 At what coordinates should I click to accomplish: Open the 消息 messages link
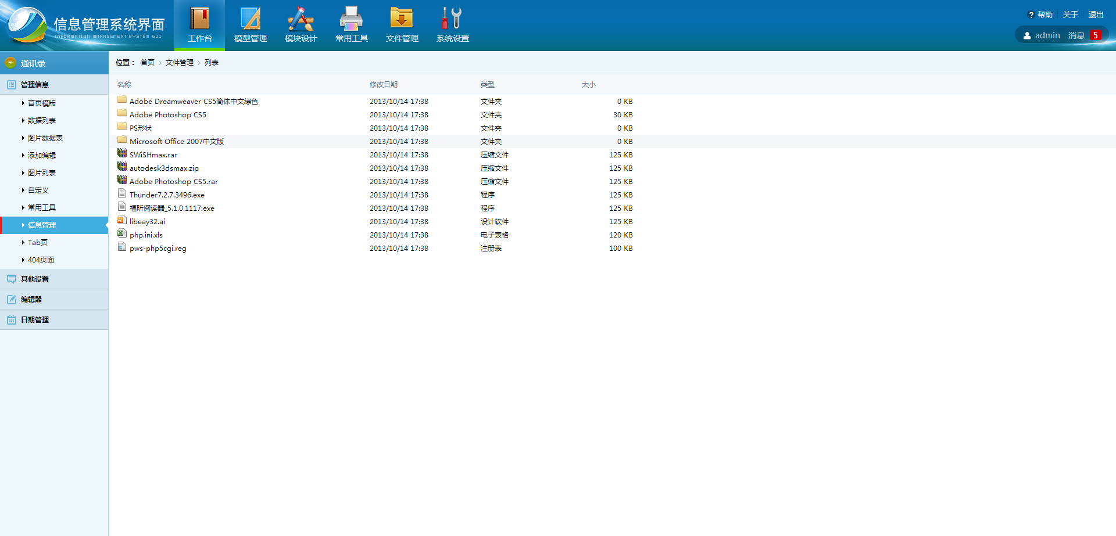[1076, 35]
